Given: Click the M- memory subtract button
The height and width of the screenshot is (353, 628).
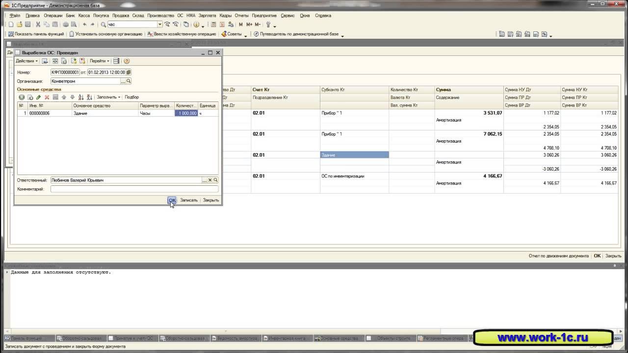Looking at the screenshot, I should (x=258, y=25).
